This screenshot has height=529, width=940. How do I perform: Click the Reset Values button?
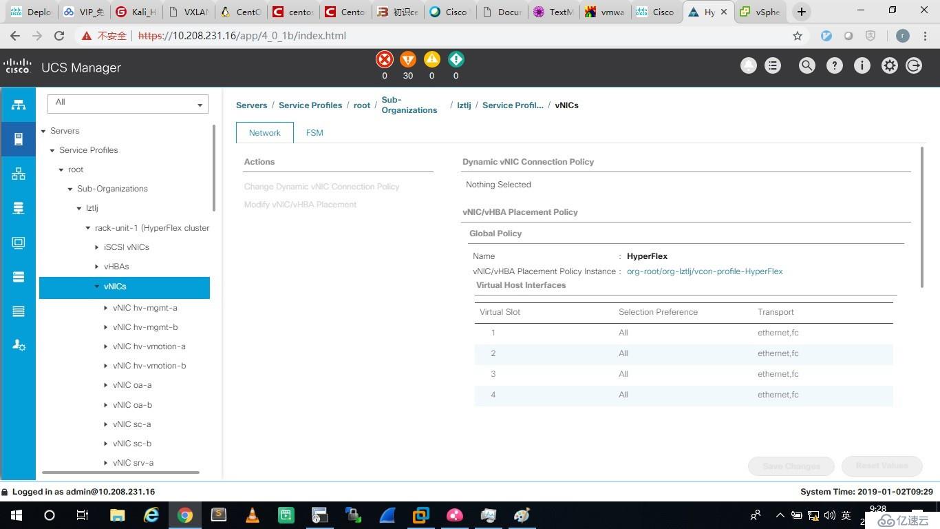pyautogui.click(x=882, y=466)
